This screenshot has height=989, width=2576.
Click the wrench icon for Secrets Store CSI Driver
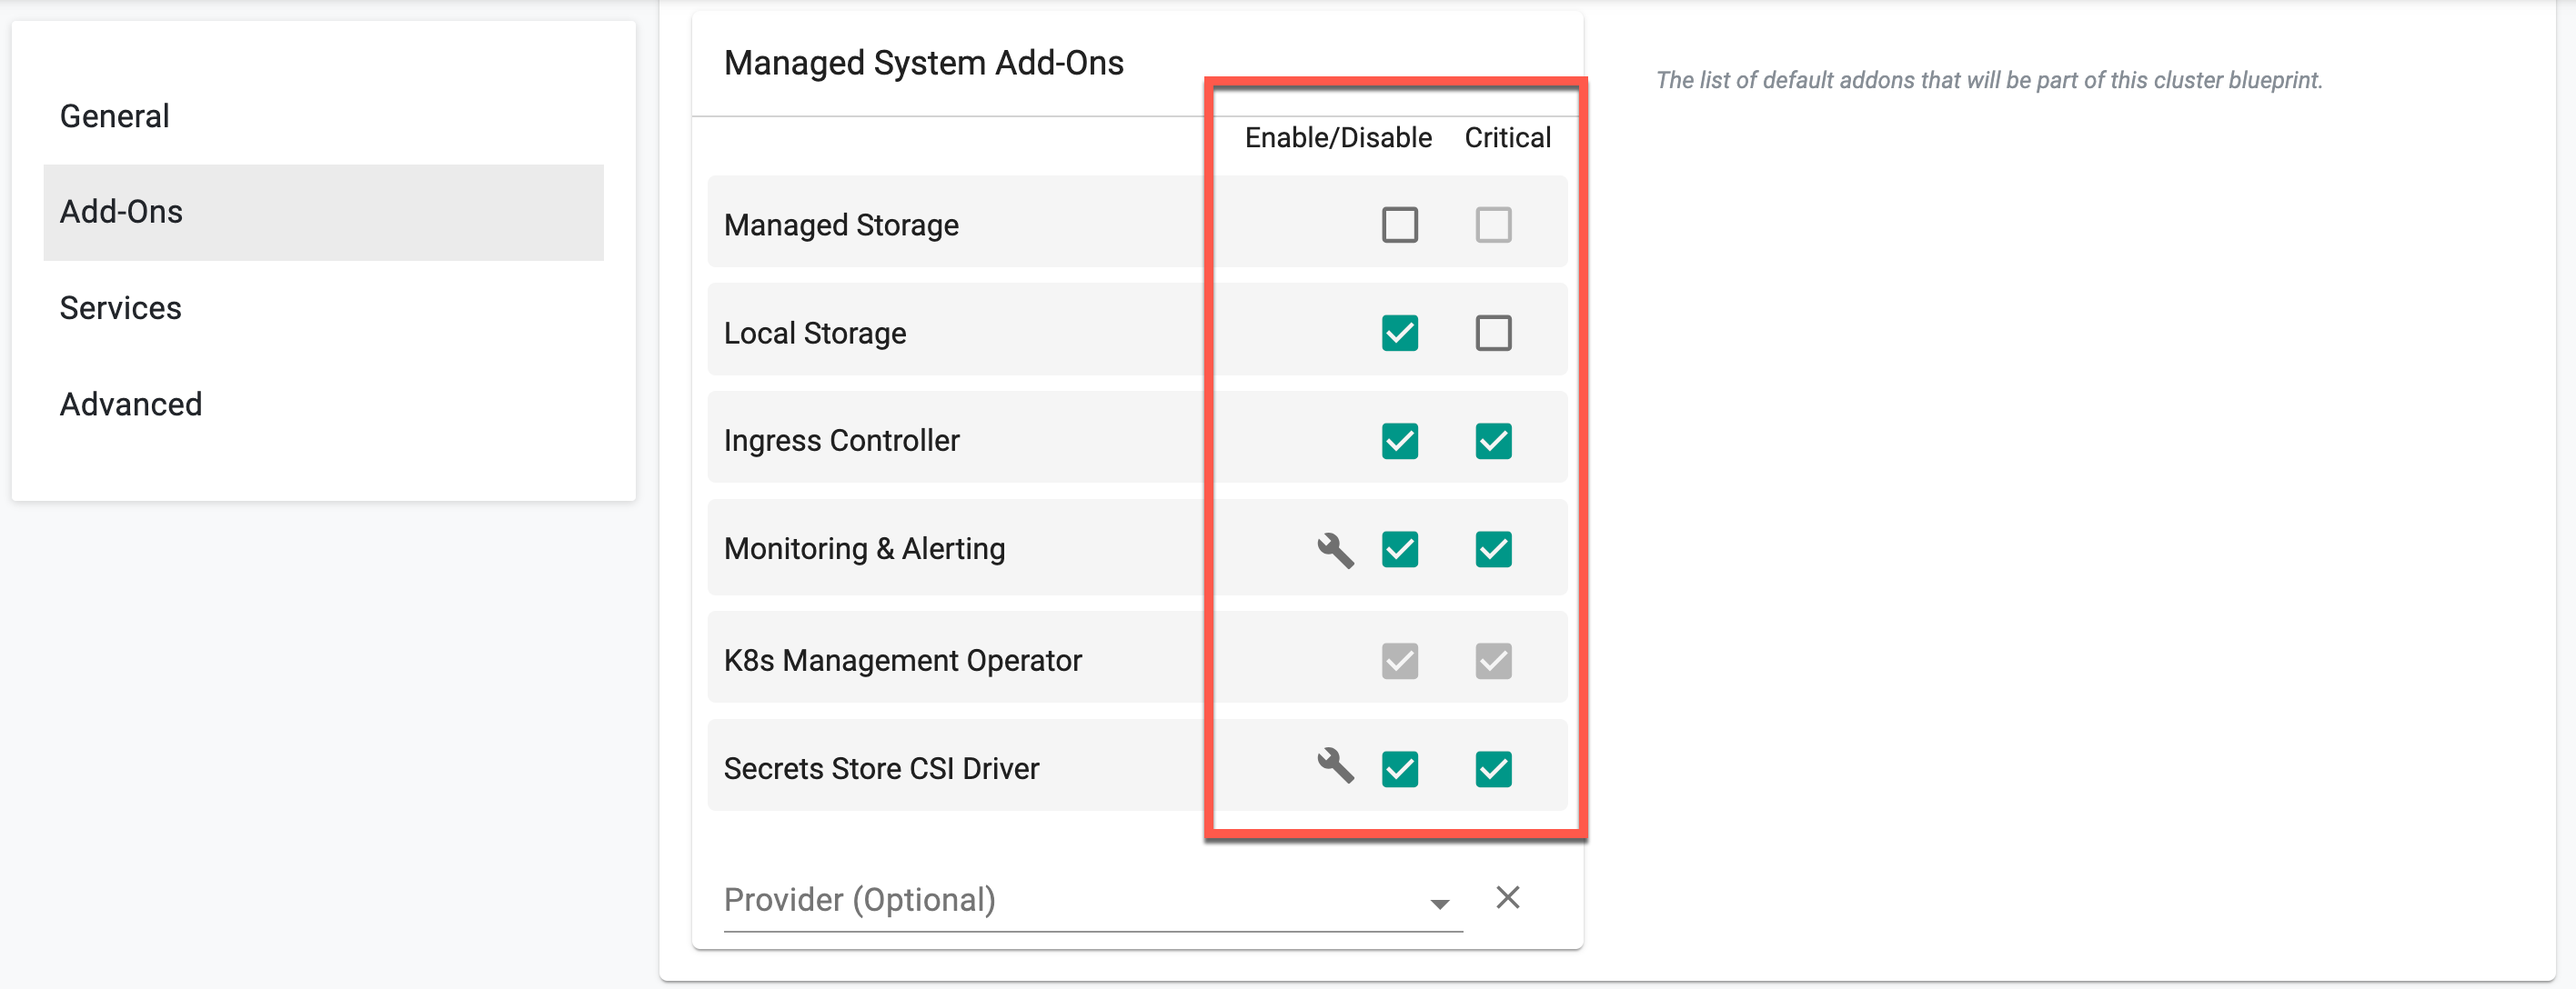click(1333, 769)
